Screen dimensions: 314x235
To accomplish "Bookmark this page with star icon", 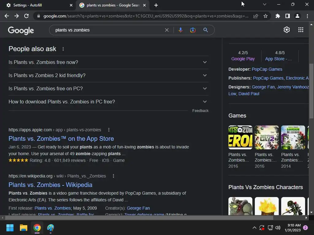I will [266, 16].
